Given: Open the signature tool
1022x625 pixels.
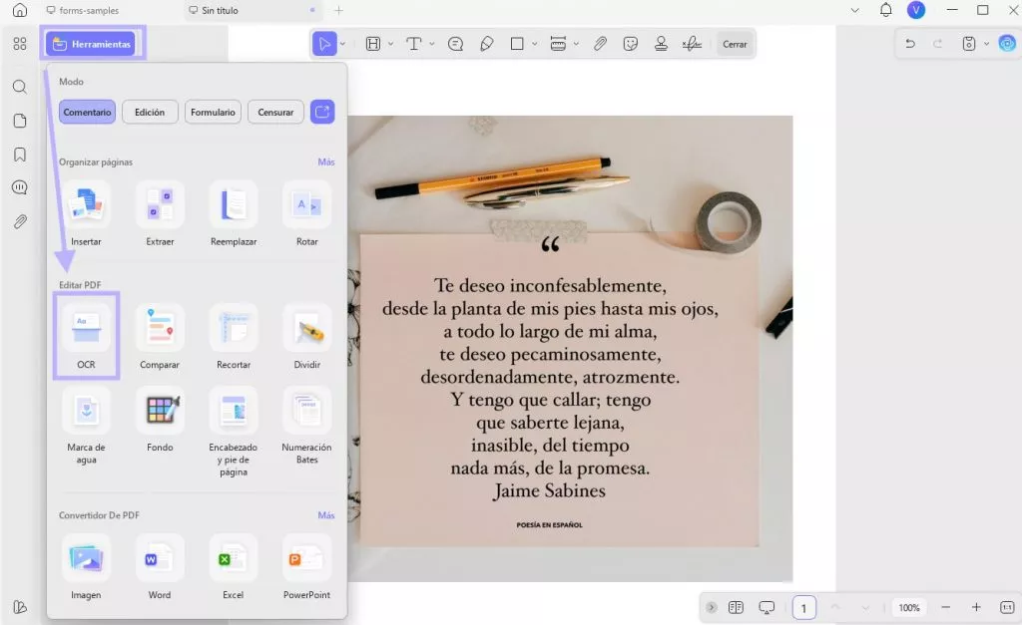Looking at the screenshot, I should (692, 44).
